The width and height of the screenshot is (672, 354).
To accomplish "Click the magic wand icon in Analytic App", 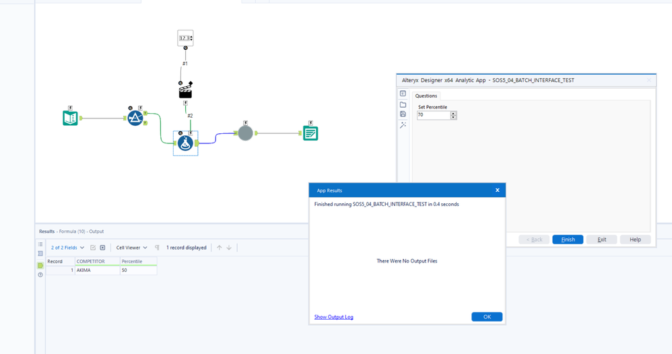I will click(403, 125).
